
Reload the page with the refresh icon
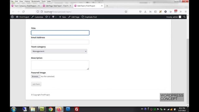23,12
